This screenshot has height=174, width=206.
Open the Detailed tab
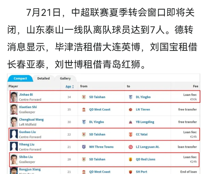(x=43, y=79)
